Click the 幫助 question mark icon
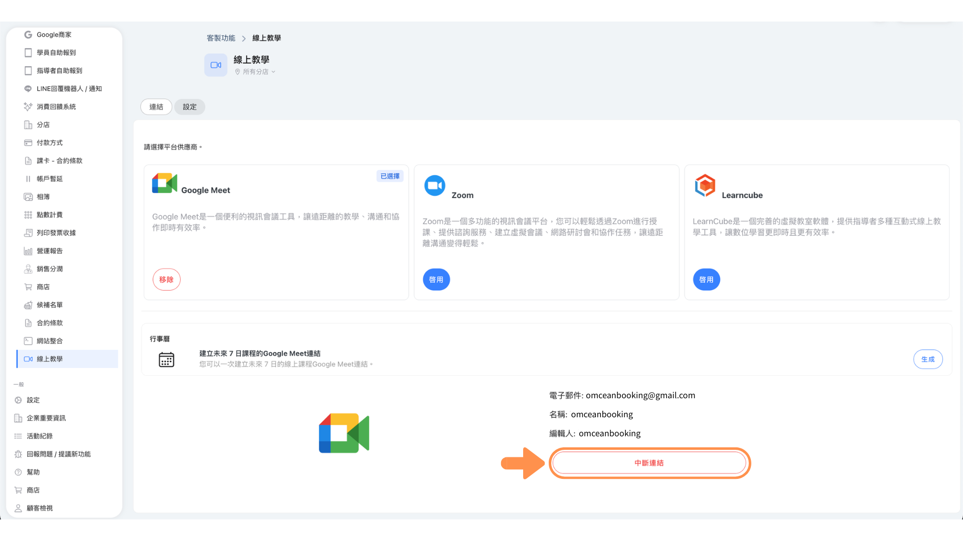Image resolution: width=963 pixels, height=541 pixels. [18, 472]
